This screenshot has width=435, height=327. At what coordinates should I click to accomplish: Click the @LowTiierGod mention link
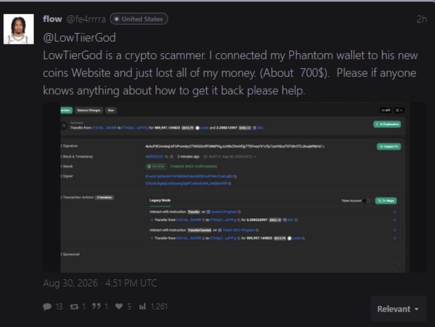(x=79, y=38)
